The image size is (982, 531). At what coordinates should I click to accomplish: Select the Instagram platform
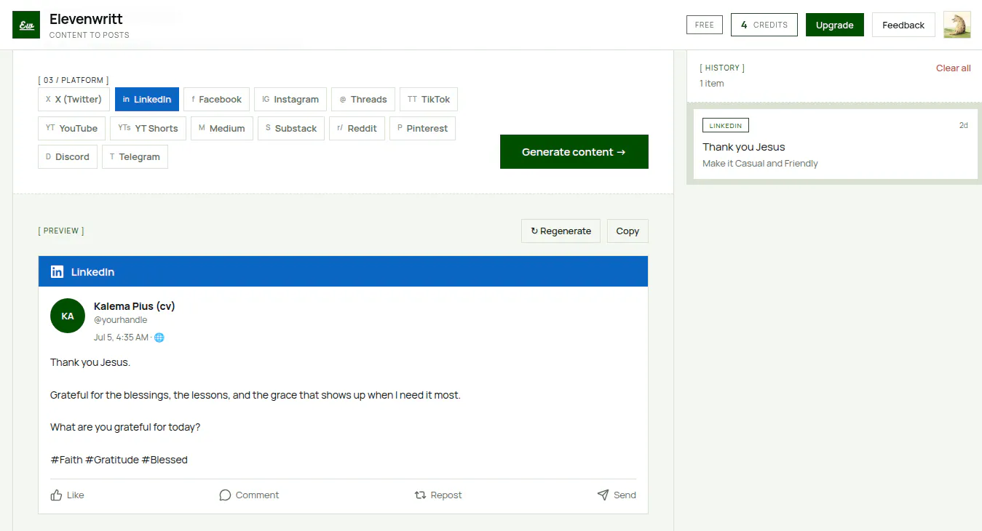pos(290,100)
